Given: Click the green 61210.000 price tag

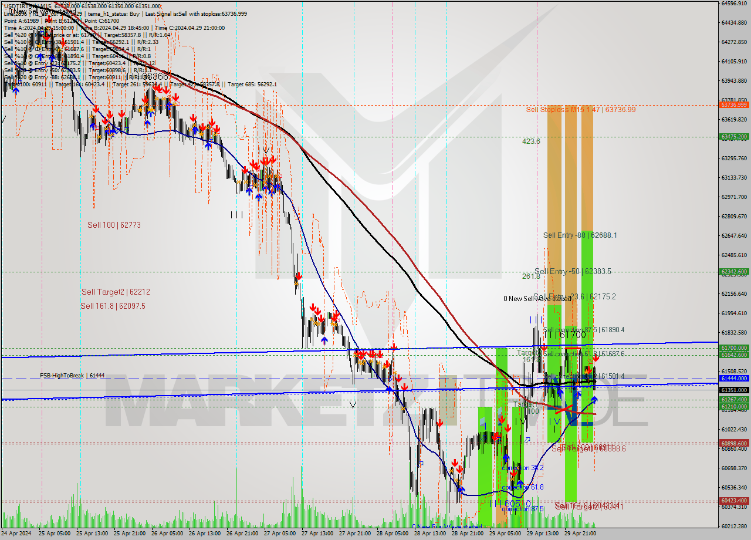Looking at the screenshot, I should [733, 406].
